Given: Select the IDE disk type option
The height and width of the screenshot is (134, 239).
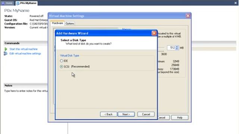Looking at the screenshot, I should [x=61, y=61].
